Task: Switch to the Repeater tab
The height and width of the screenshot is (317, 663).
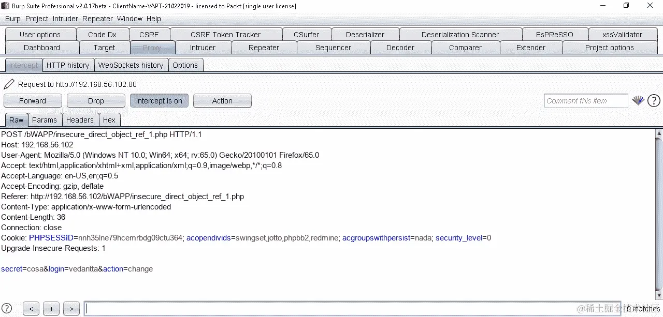Action: click(264, 48)
